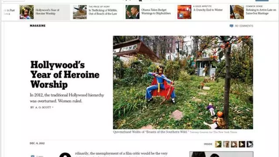The width and height of the screenshot is (279, 157).
Task: Open the comments speech bubble icon
Action: point(231,26)
